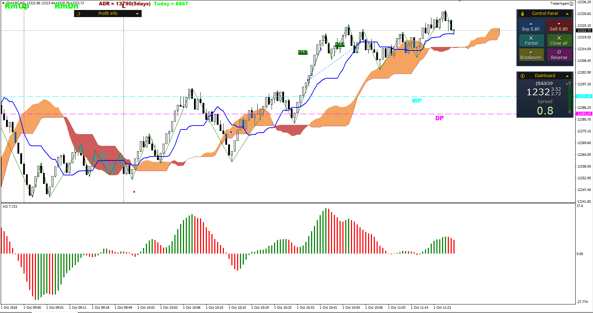This screenshot has width=593, height=313.
Task: Click Close all positions button
Action: click(559, 41)
